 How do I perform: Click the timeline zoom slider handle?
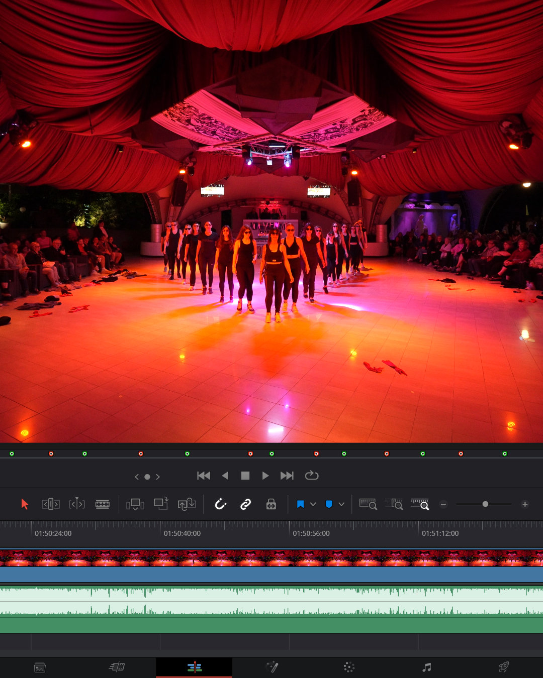[485, 504]
